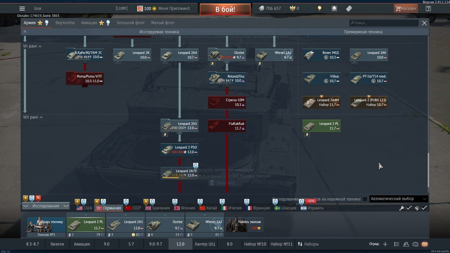The width and height of the screenshot is (450, 253).
Task: Open the player profile avatar icon
Action: tap(140, 8)
